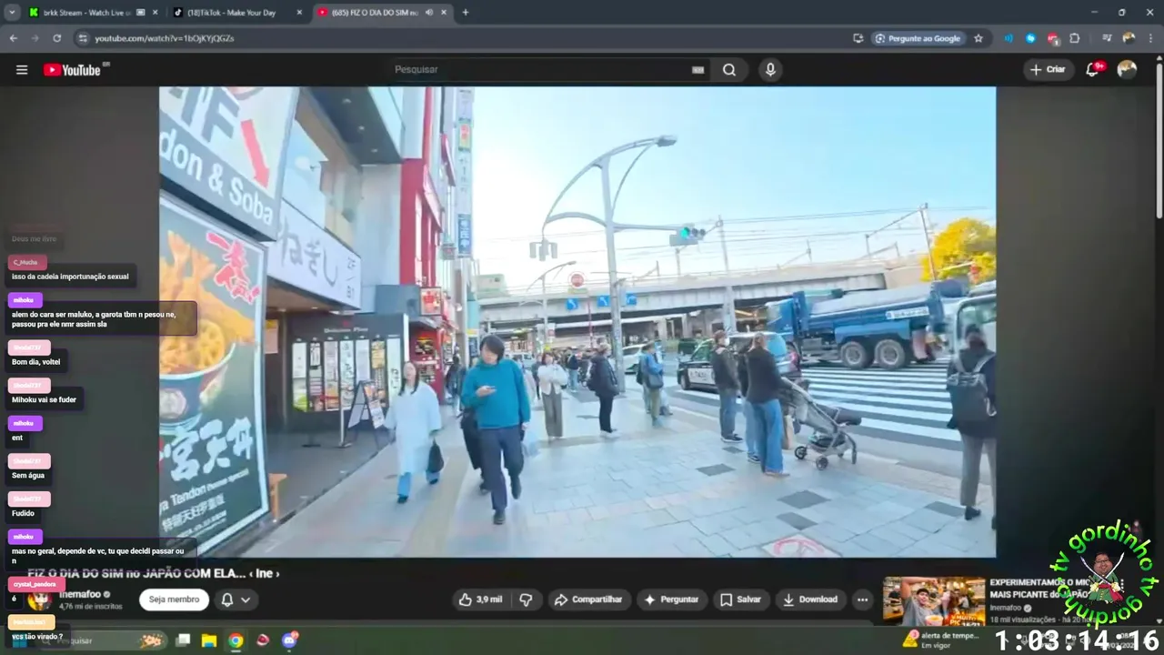Click the browser forward arrow

(35, 38)
